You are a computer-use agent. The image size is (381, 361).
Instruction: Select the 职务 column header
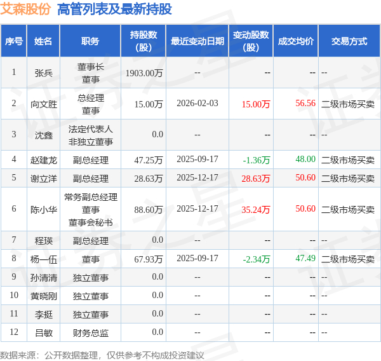pos(90,41)
